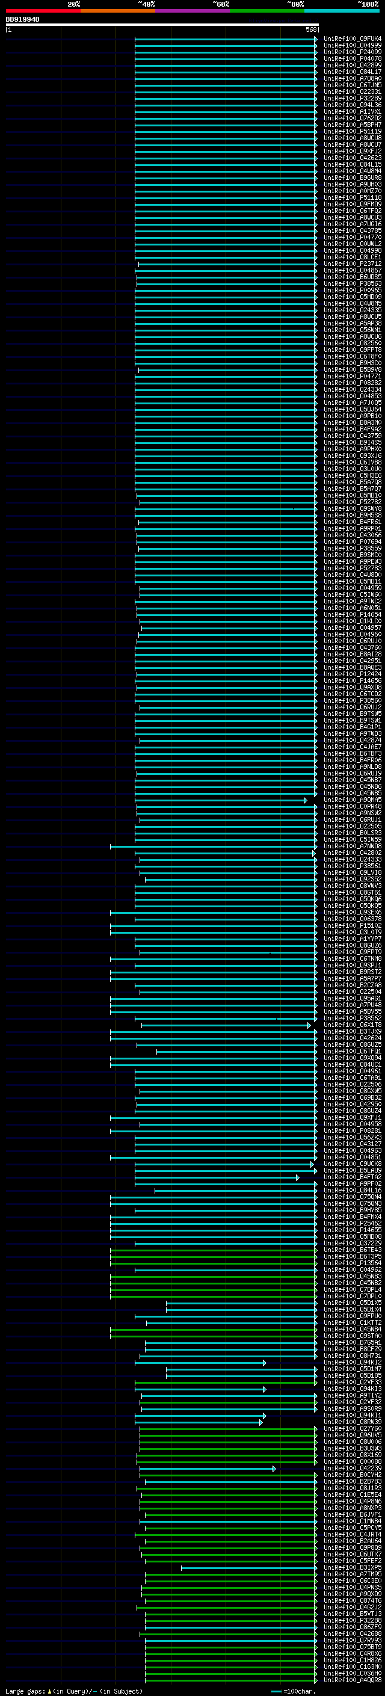
Task: Click the alignment arrowhead for UniRef100_Q6X1T8
Action: (309, 1025)
